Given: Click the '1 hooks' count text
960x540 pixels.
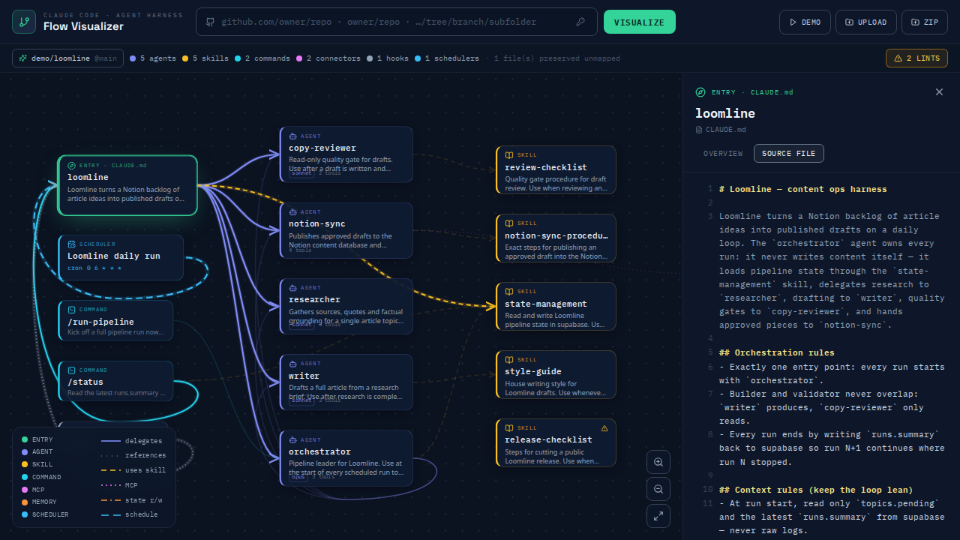Looking at the screenshot, I should pos(393,58).
